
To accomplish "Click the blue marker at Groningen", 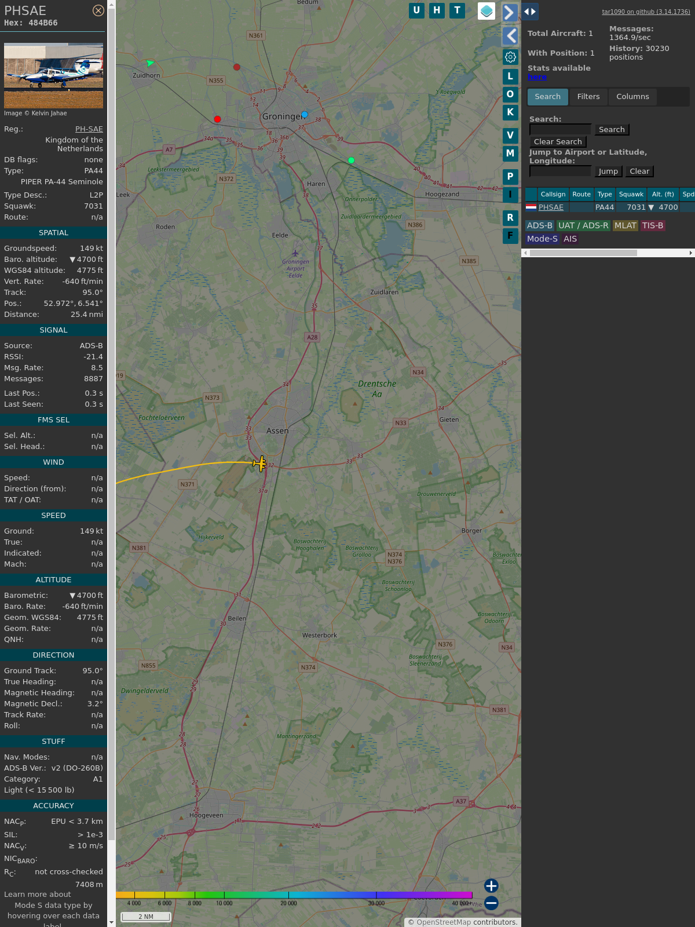I will pos(305,115).
